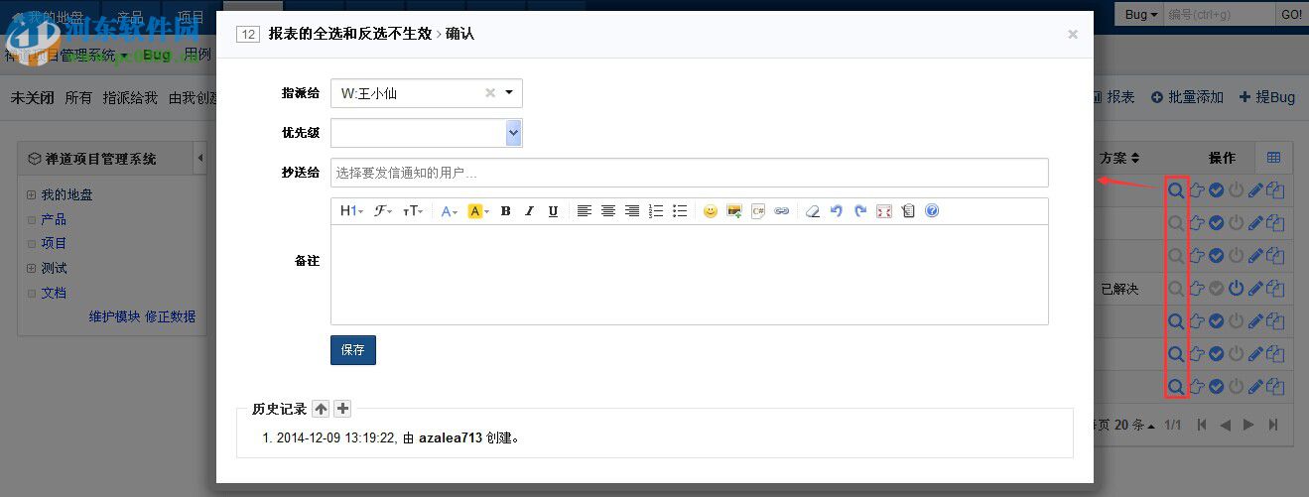Viewport: 1309px width, 497px height.
Task: Pick a text highlight background color
Action: pyautogui.click(x=477, y=211)
